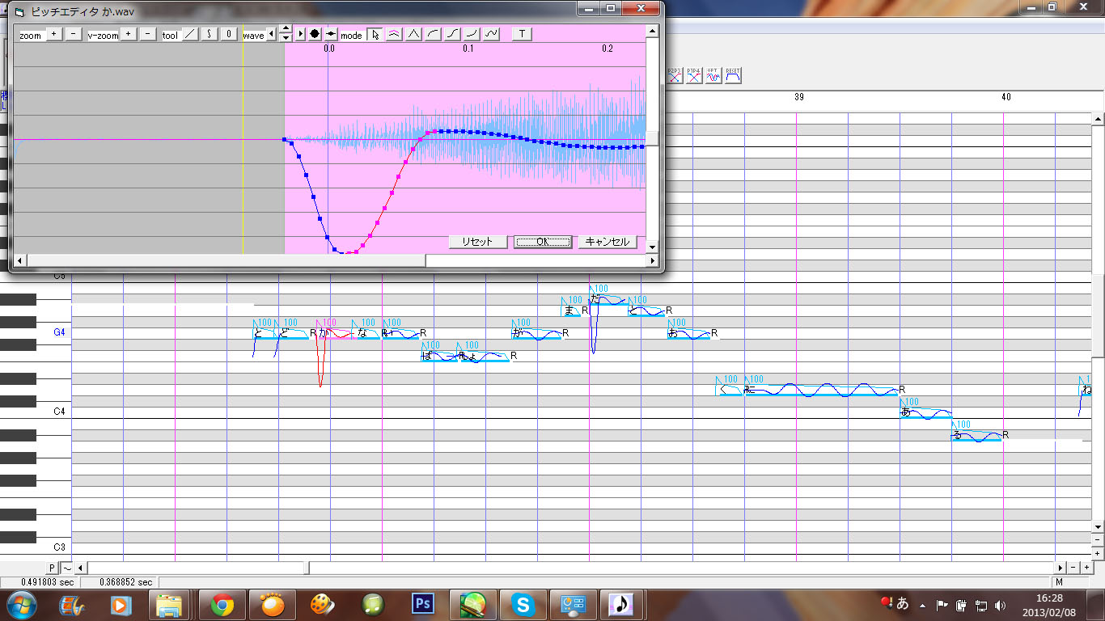
Task: Click the v-zoom plus button
Action: [129, 34]
